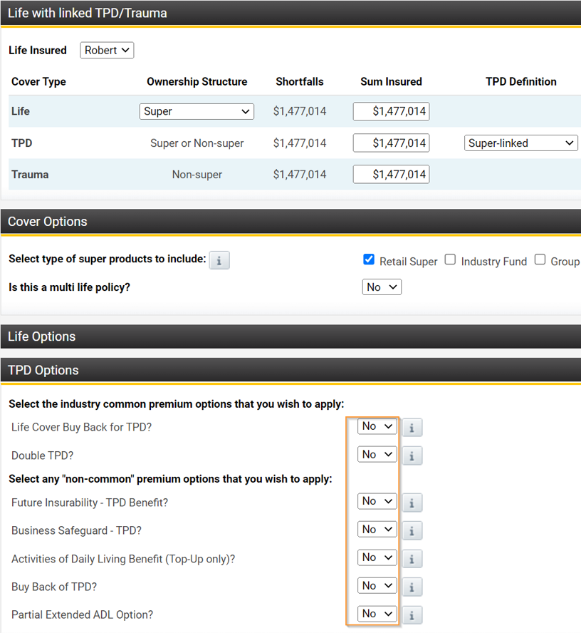Tick the Group checkbox
The height and width of the screenshot is (633, 581).
(540, 259)
